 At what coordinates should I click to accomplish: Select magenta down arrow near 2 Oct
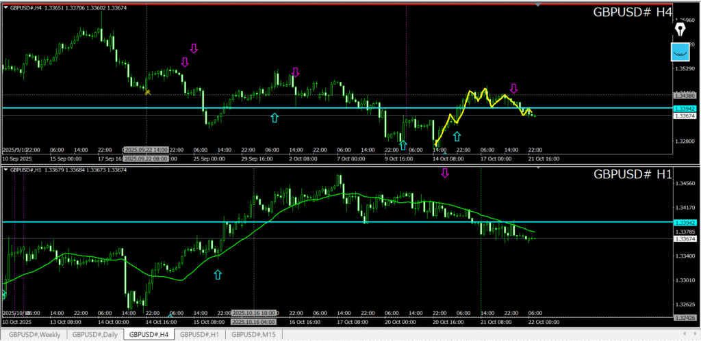(x=296, y=72)
